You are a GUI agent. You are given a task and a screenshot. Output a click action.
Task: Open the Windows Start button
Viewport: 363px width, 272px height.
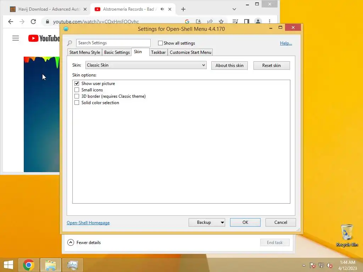[9, 265]
